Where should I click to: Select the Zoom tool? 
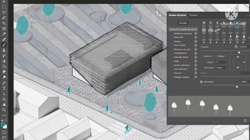tap(4, 110)
